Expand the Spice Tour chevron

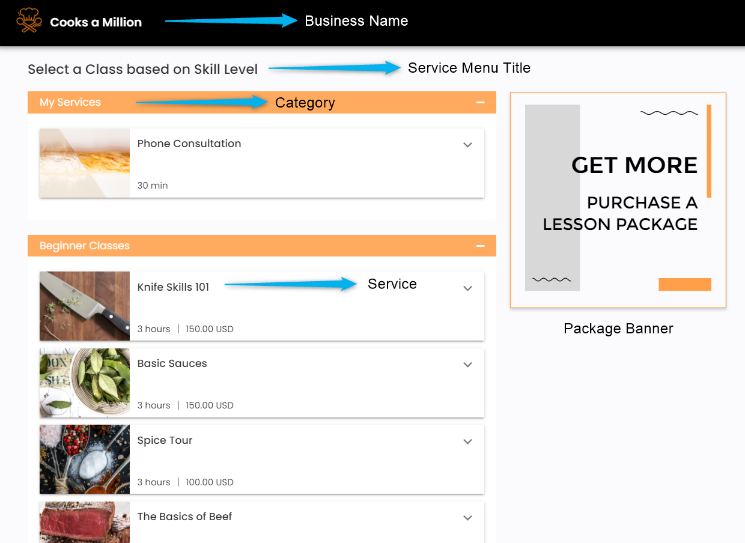(467, 441)
